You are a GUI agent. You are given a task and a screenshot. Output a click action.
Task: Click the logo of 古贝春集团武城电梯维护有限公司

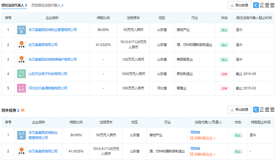[x=21, y=60]
